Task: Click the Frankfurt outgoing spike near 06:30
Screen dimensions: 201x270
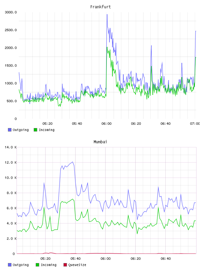Action: pyautogui.click(x=151, y=46)
